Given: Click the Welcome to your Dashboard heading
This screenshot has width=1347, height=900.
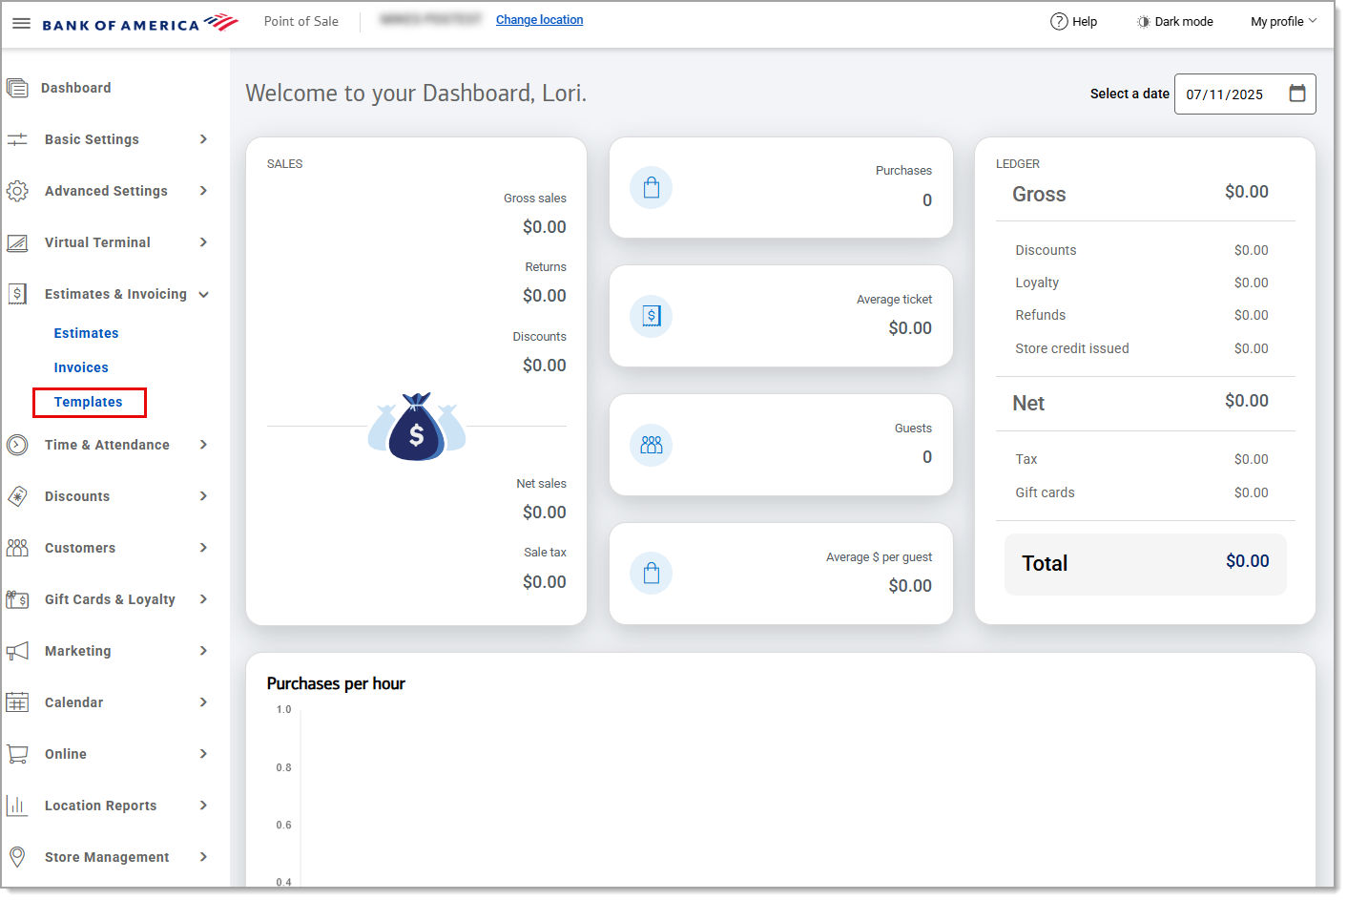Looking at the screenshot, I should coord(416,94).
